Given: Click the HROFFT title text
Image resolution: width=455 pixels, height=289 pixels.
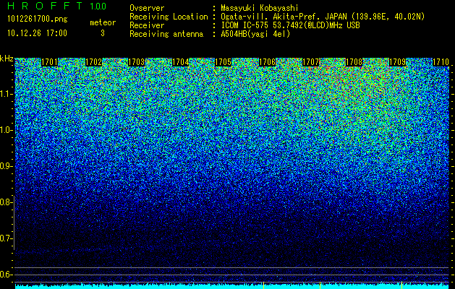Looking at the screenshot, I should tap(45, 6).
